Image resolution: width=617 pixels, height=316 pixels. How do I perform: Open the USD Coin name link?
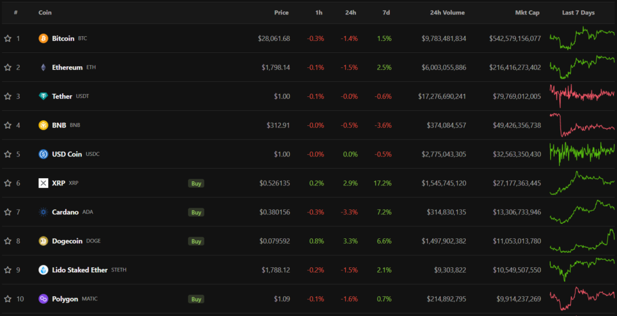coord(67,154)
